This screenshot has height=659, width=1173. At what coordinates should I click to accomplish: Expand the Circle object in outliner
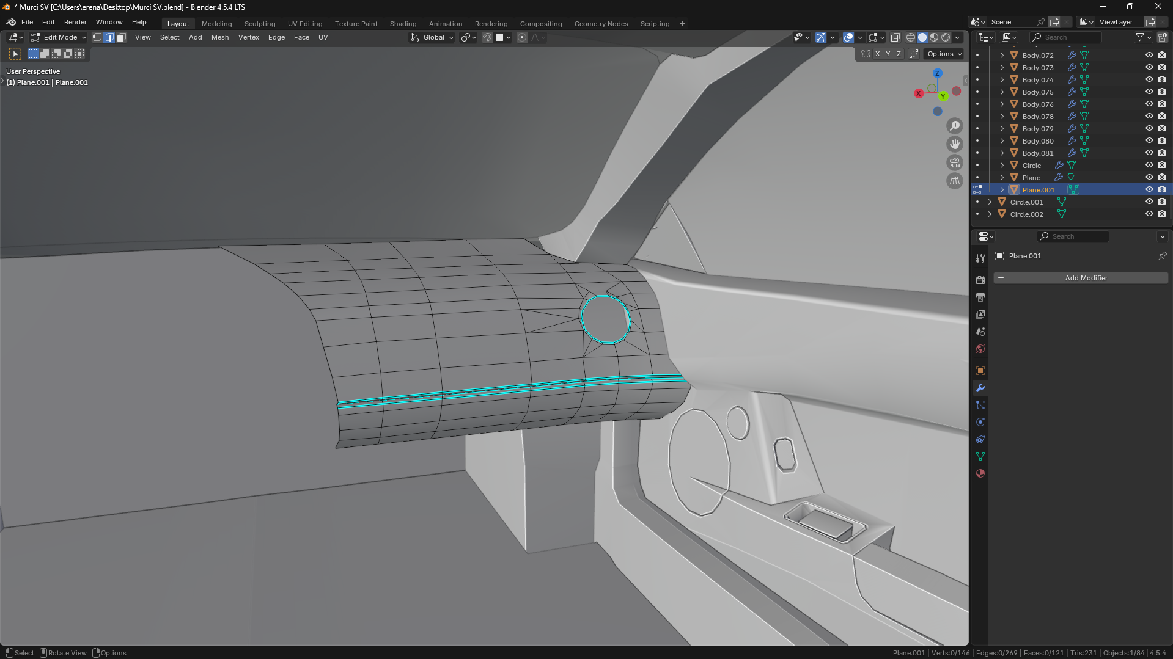point(1002,166)
